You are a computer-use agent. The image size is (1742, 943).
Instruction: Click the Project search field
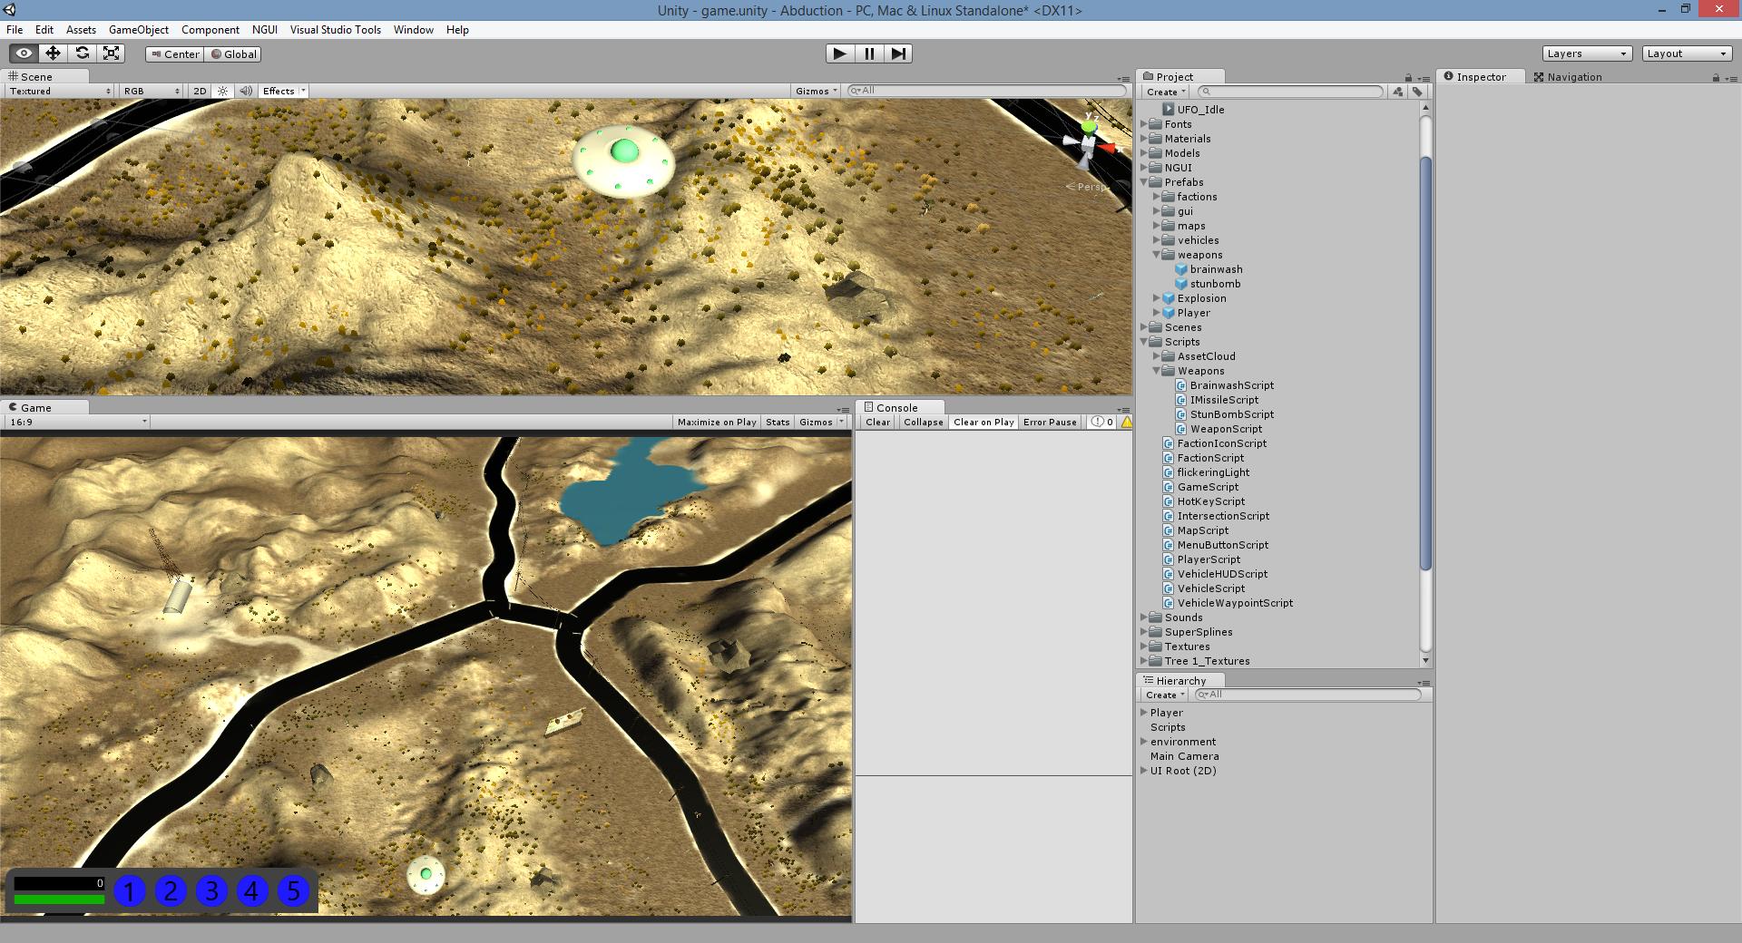click(1290, 92)
